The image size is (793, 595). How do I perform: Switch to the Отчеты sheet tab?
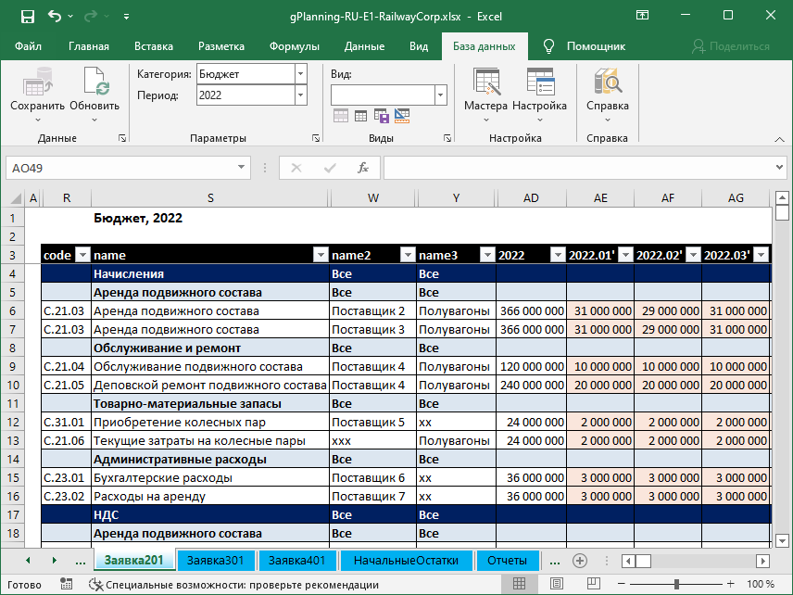coord(508,561)
